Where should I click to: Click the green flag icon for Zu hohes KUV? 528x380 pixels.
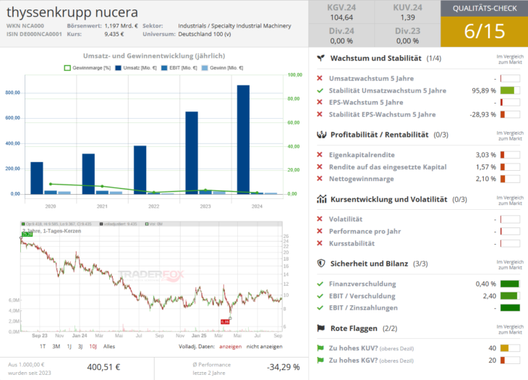320,348
